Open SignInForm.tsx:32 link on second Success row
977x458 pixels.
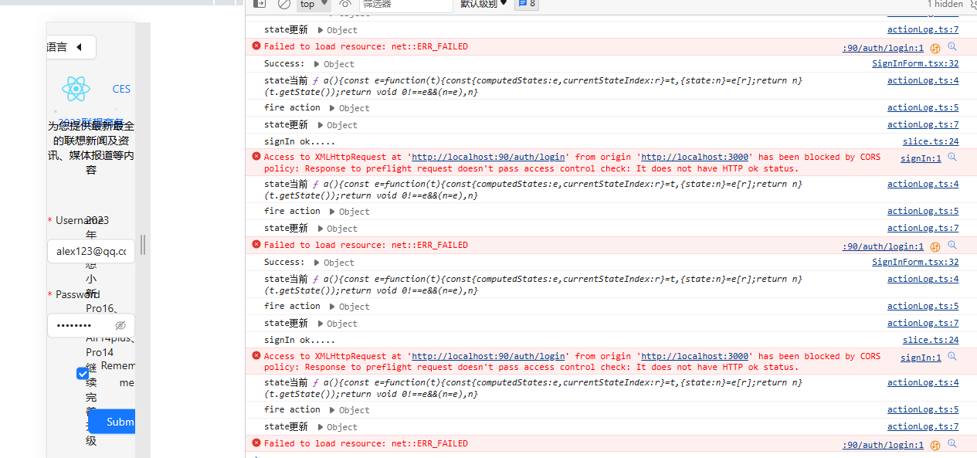pyautogui.click(x=915, y=263)
